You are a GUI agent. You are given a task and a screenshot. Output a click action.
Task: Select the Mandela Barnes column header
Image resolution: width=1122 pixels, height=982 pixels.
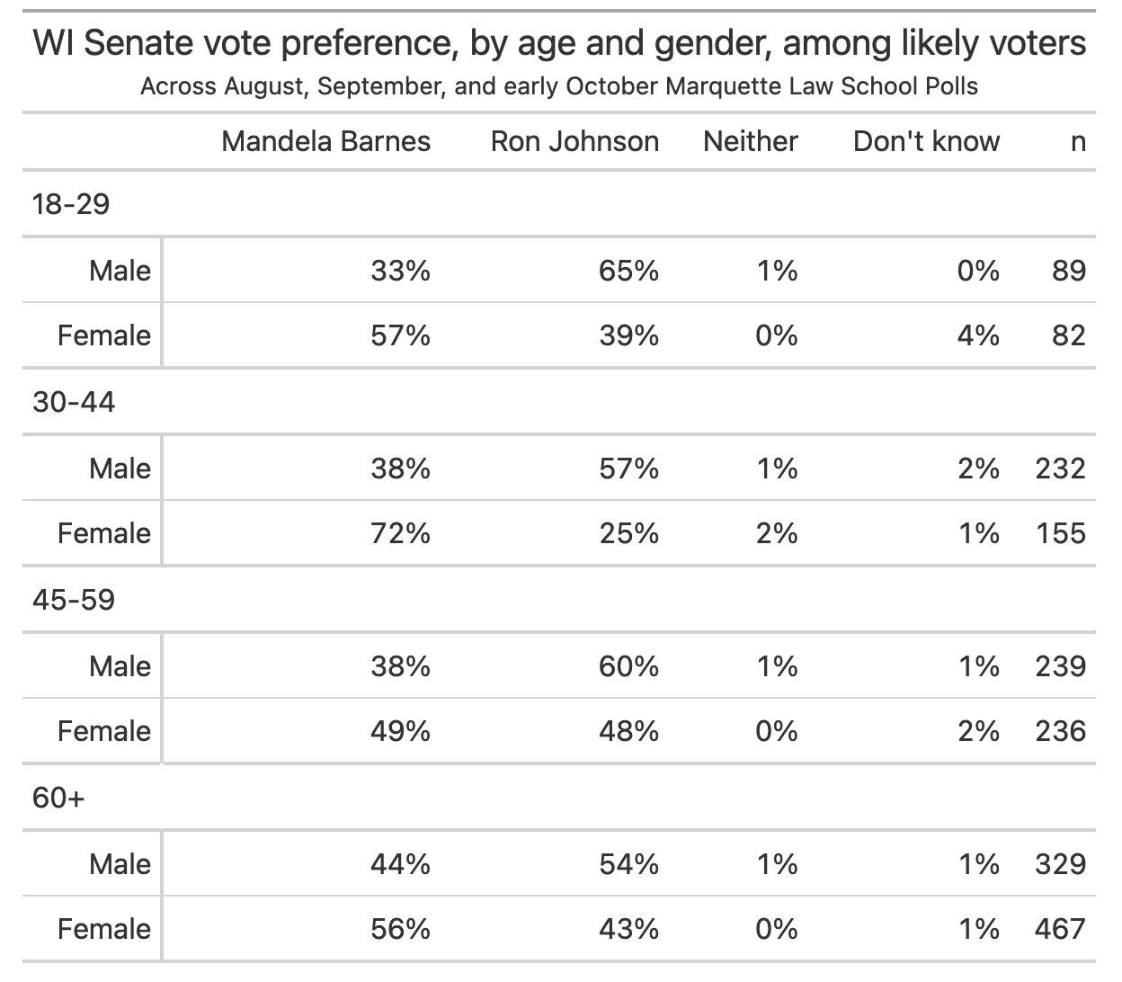click(x=325, y=141)
